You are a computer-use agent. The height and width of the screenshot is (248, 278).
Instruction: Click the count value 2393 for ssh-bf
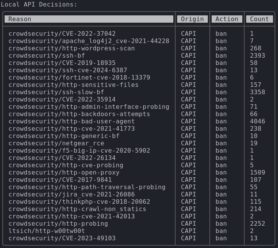click(258, 56)
